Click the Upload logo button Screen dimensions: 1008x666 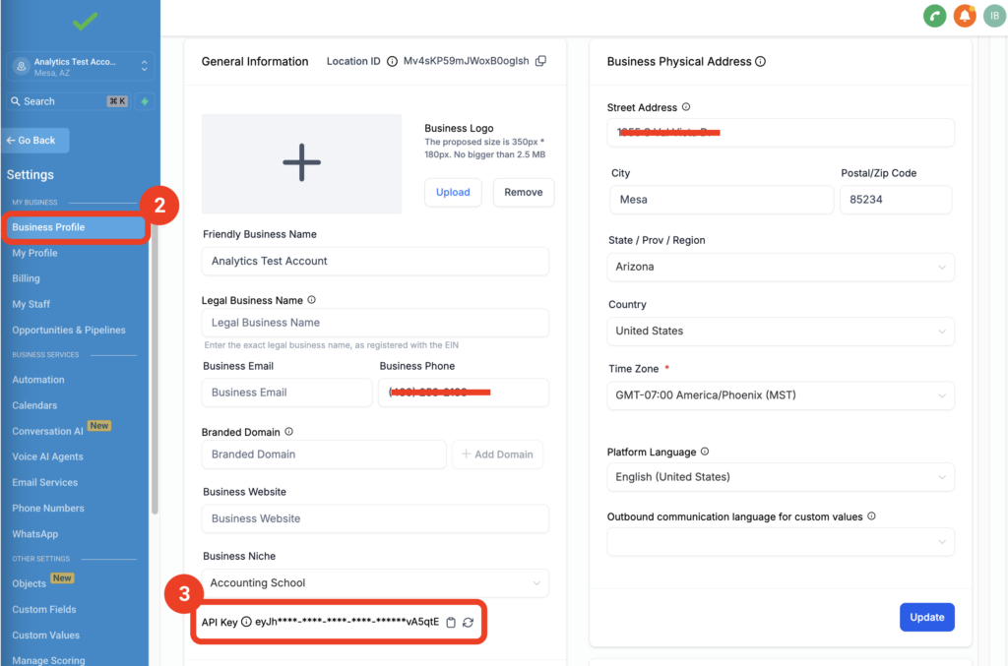[x=453, y=192]
